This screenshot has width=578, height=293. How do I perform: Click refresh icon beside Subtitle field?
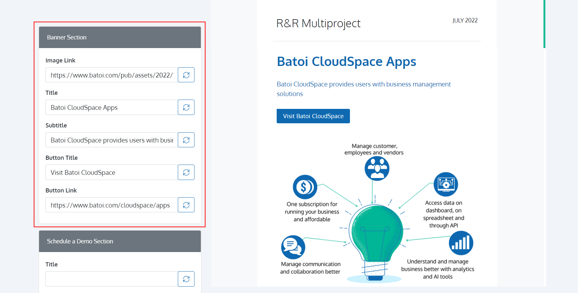coord(186,140)
